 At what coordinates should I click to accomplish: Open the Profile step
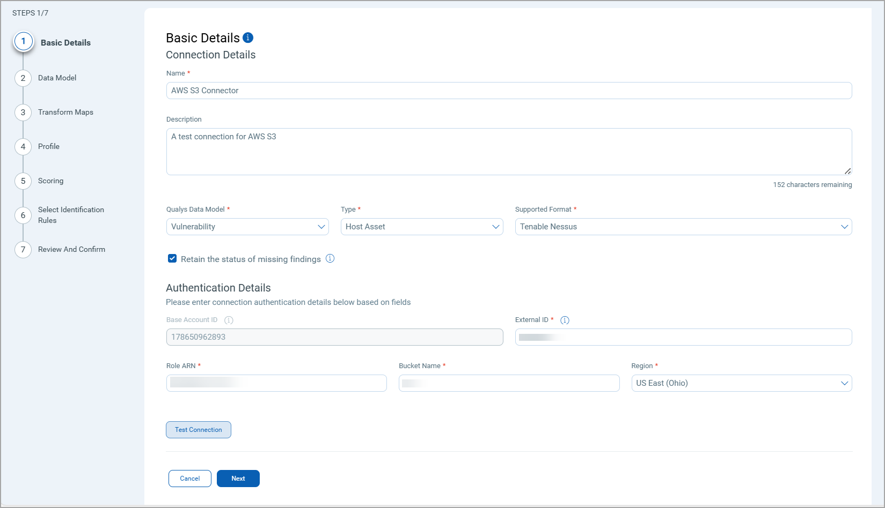pos(49,147)
